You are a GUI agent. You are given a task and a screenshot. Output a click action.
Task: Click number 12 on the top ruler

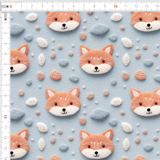coord(136,6)
